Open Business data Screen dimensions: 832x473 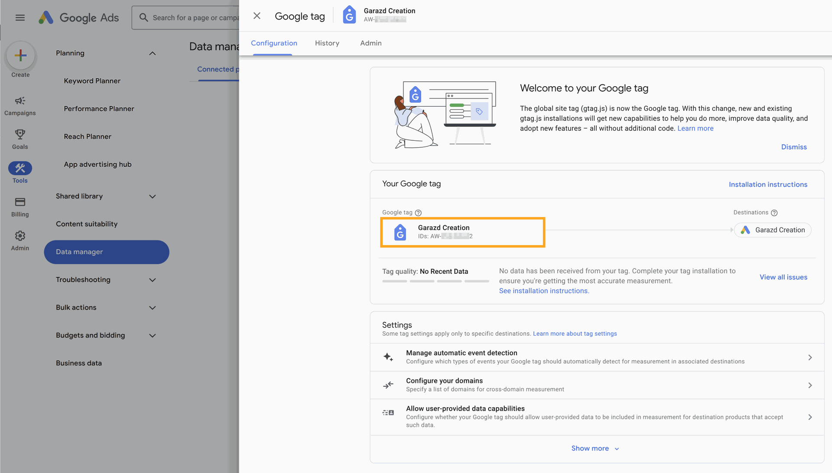click(x=79, y=363)
